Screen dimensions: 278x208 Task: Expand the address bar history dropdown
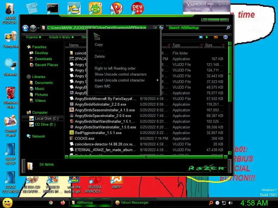click(x=156, y=28)
